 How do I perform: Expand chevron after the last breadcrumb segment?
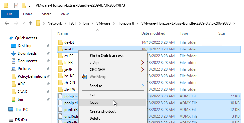coord(234,23)
